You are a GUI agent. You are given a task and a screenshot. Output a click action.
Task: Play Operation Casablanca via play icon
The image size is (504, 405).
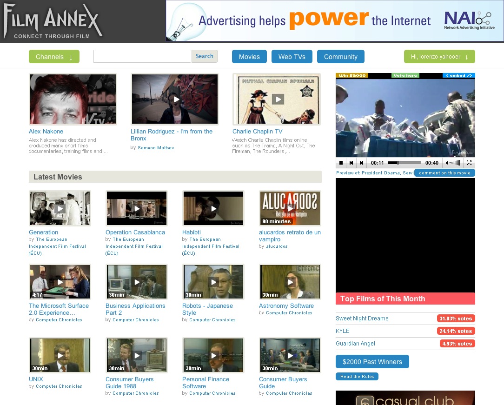click(137, 209)
